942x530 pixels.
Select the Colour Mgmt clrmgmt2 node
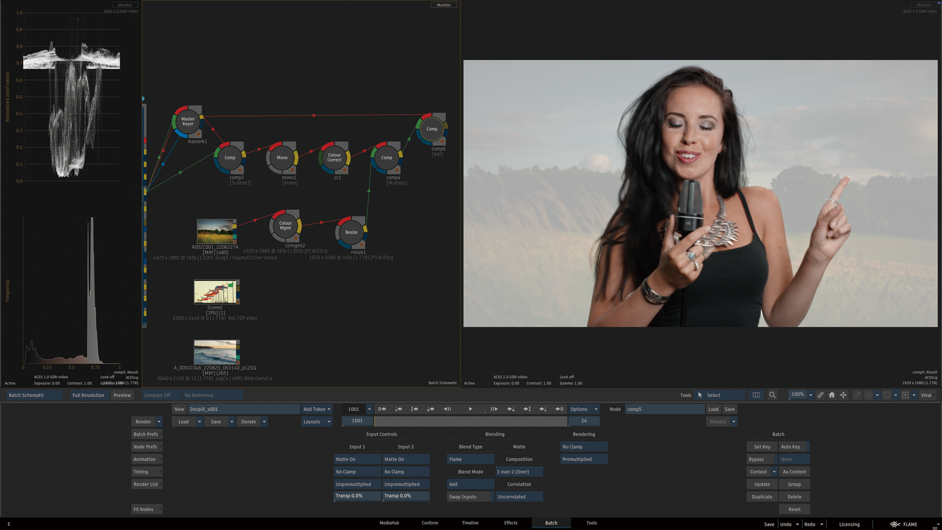pyautogui.click(x=285, y=226)
